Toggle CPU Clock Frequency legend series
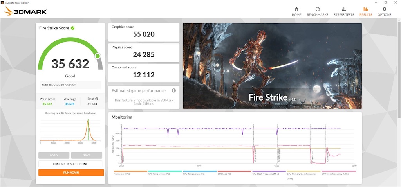Image resolution: width=401 pixels, height=187 pixels. [269, 173]
